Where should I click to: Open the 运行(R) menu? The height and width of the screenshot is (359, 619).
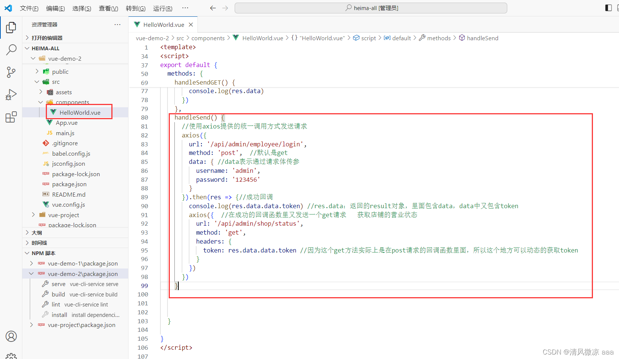point(163,8)
